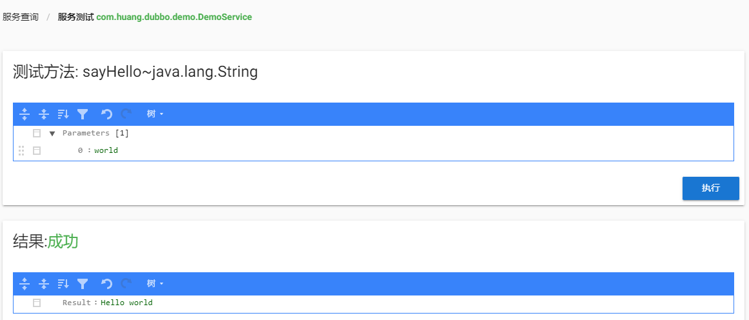Expand all fields in parameters editor
The image size is (749, 320).
tap(25, 114)
